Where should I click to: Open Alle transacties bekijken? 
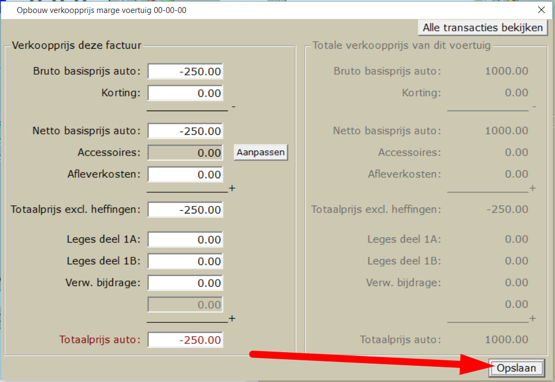pyautogui.click(x=483, y=27)
